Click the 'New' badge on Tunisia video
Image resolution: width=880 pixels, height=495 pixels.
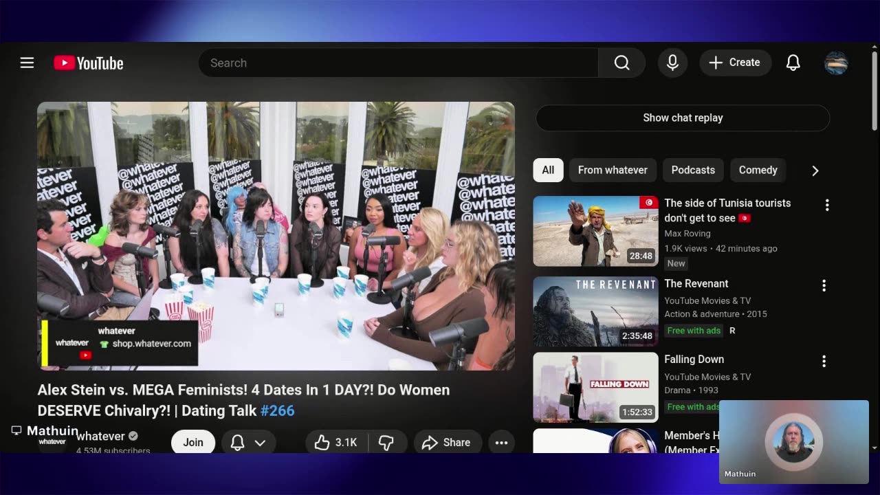(x=676, y=263)
